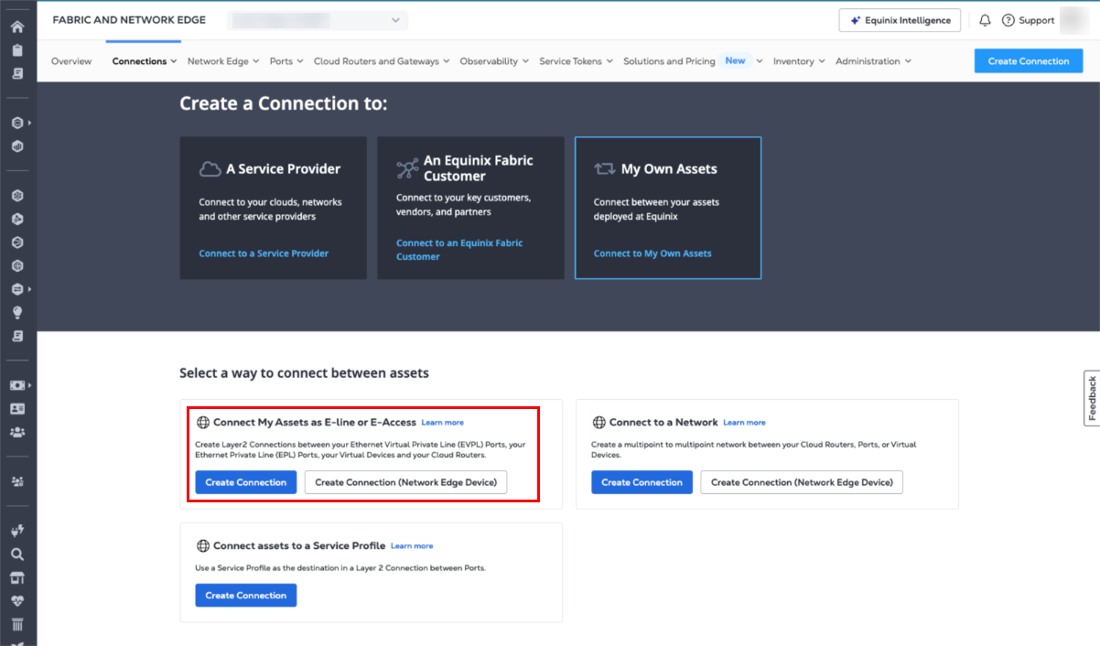The image size is (1100, 646).
Task: Click the lightbulb icon in left sidebar
Action: click(x=17, y=312)
